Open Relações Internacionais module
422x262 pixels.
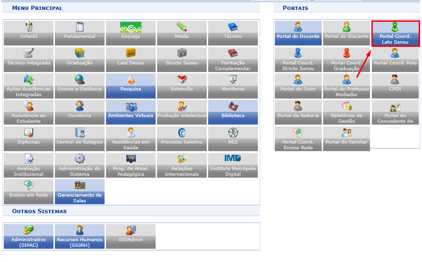[182, 165]
